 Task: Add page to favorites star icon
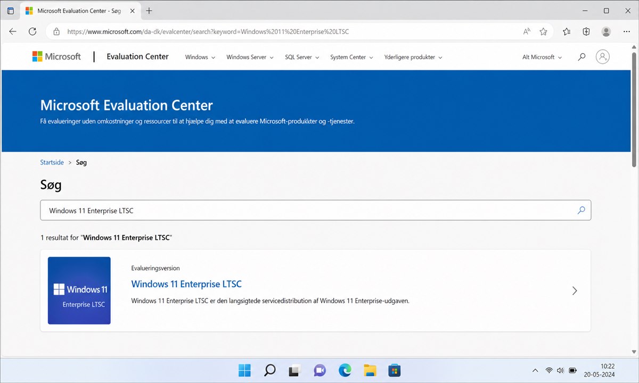[543, 31]
